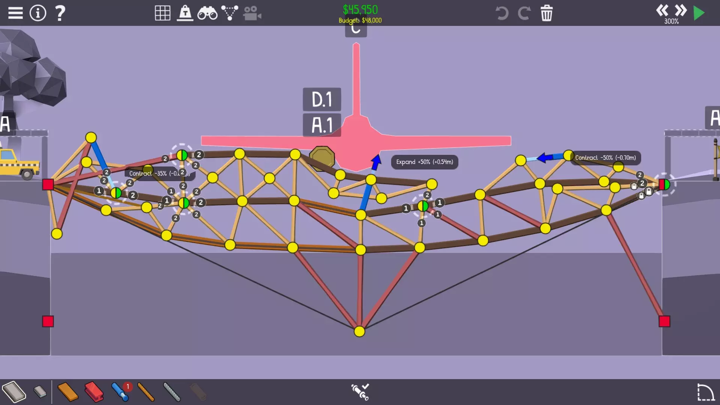
Task: Click the 300% speed value
Action: pyautogui.click(x=671, y=21)
